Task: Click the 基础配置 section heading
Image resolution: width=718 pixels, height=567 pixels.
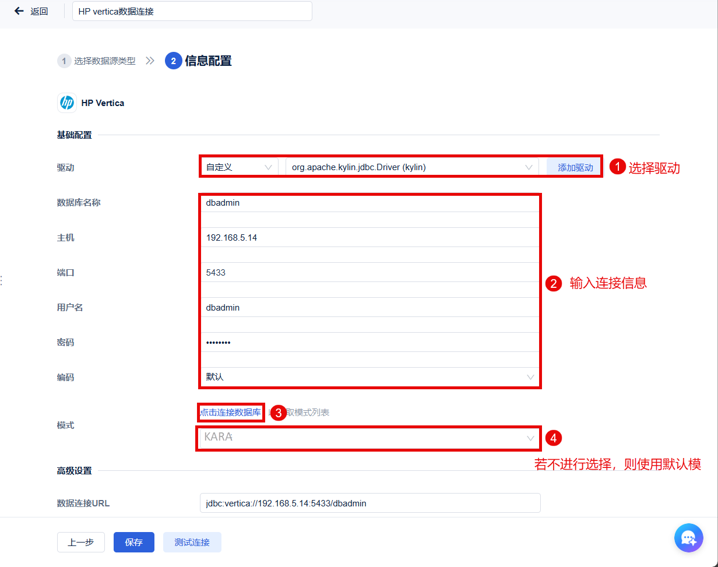Action: (x=74, y=135)
